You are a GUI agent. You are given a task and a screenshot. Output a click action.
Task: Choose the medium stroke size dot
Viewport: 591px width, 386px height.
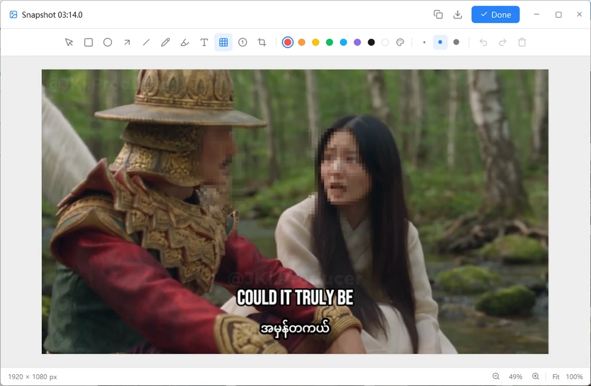[x=440, y=42]
